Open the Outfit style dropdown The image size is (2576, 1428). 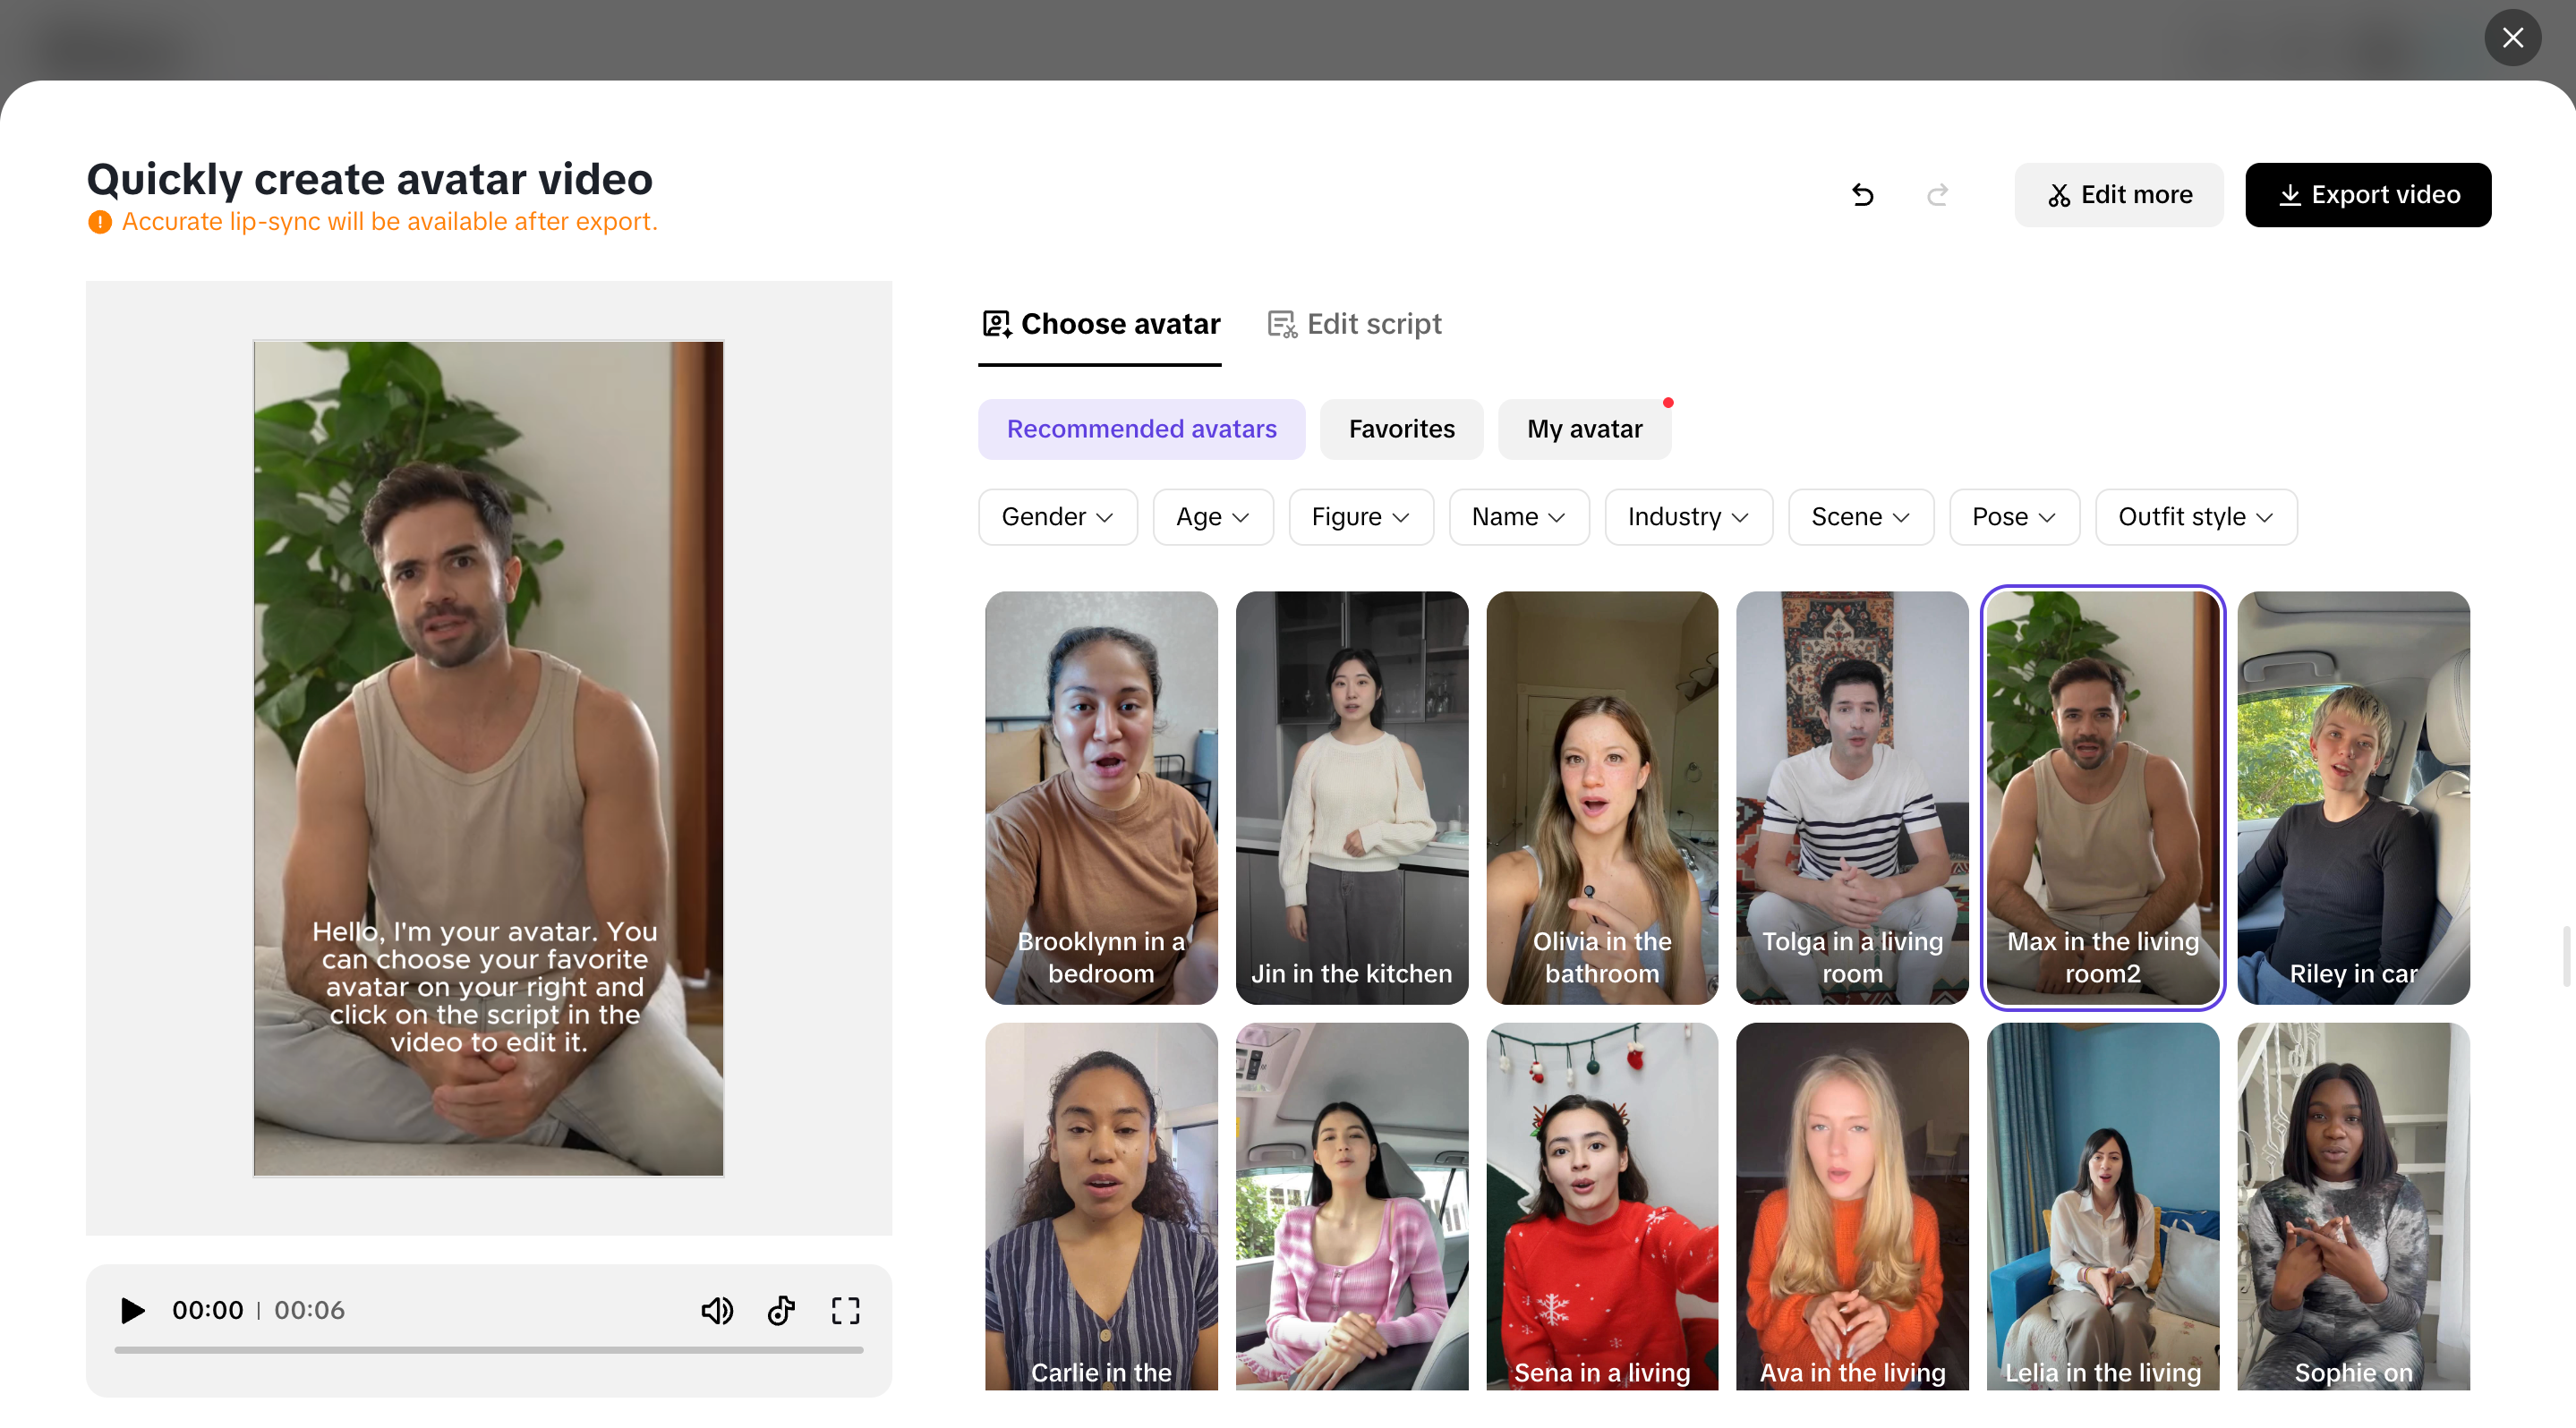tap(2195, 516)
